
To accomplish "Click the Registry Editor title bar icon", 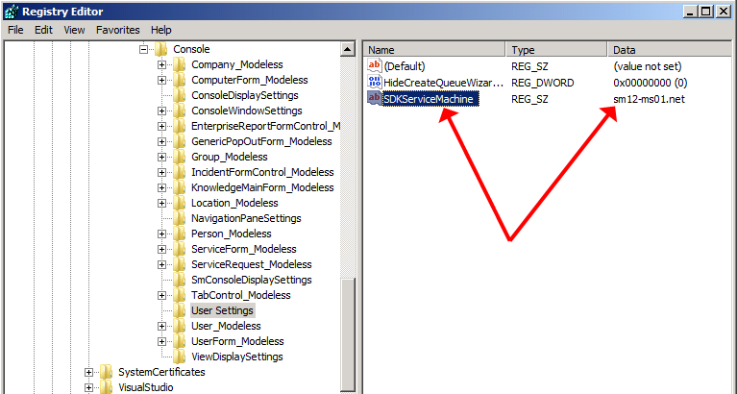I will point(11,12).
